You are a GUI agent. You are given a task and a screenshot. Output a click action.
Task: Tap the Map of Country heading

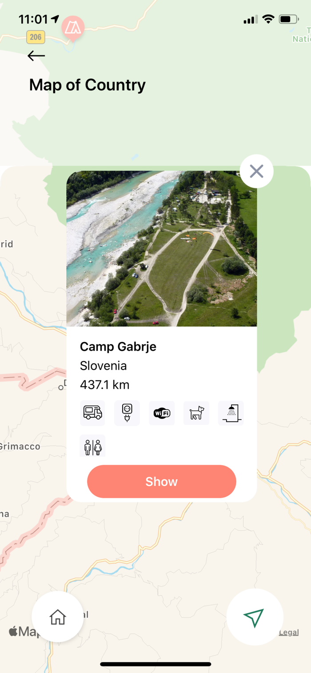88,85
